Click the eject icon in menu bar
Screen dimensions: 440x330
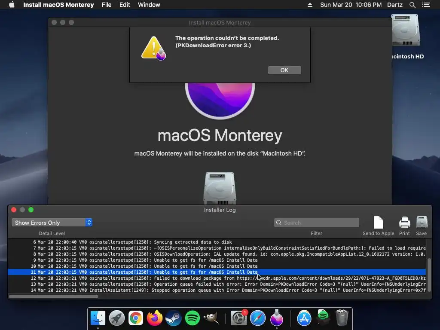pos(310,5)
